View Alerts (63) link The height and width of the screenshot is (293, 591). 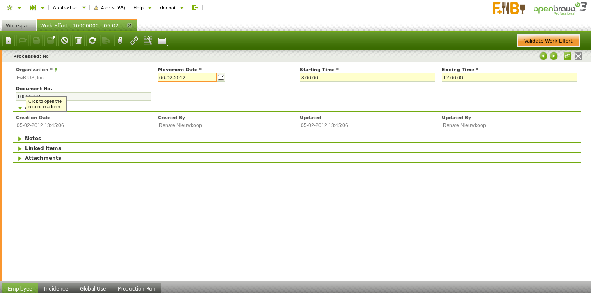pos(110,8)
